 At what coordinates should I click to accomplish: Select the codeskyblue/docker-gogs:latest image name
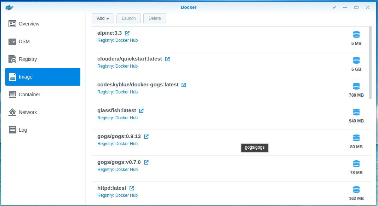click(138, 85)
